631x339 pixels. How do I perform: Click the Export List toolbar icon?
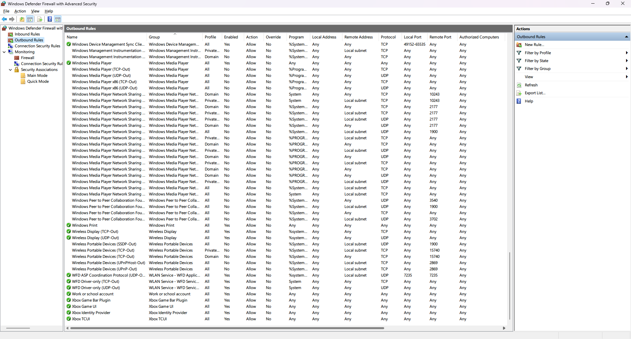40,19
